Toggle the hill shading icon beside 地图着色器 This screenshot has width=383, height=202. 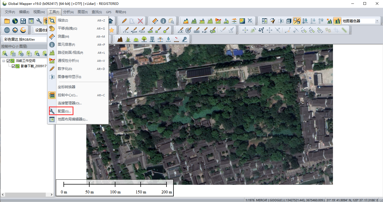(x=337, y=21)
